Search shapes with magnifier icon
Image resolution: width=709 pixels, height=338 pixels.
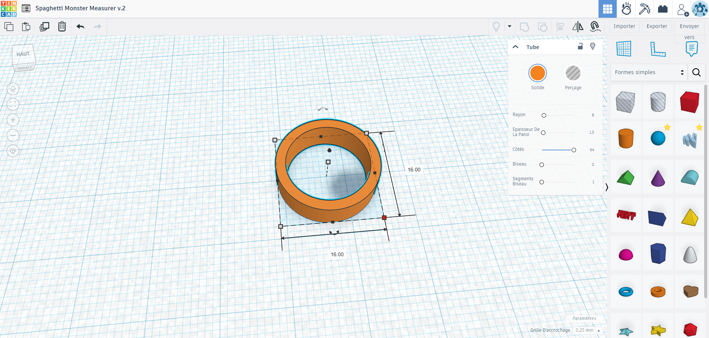click(x=696, y=72)
